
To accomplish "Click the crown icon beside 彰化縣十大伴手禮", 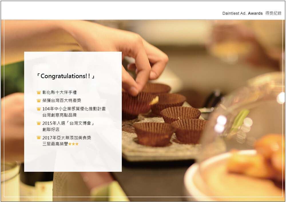I will coord(39,92).
